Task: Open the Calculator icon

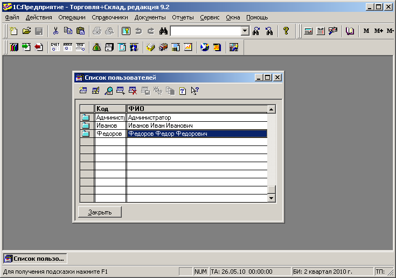Action: tap(308, 31)
